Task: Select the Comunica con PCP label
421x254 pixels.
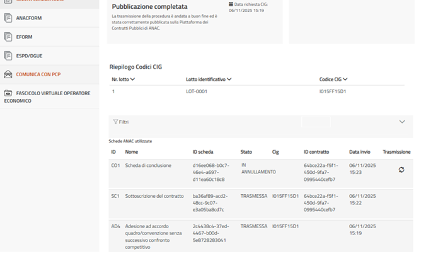Action: [x=38, y=74]
